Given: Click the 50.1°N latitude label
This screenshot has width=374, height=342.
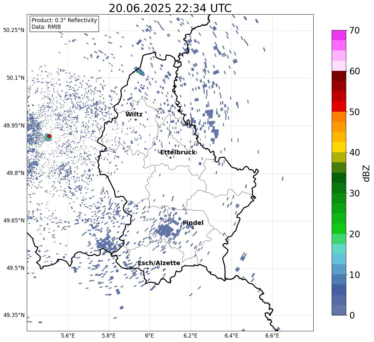Looking at the screenshot, I should [15, 78].
